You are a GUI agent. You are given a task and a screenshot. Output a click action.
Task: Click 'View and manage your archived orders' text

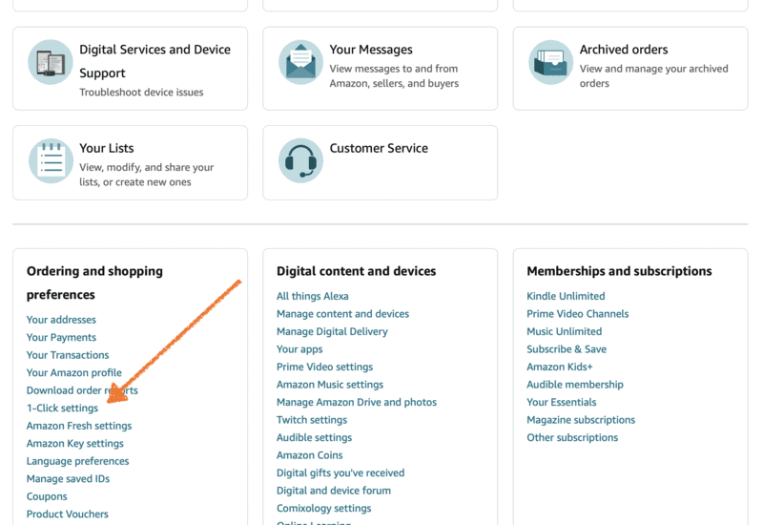(x=653, y=76)
